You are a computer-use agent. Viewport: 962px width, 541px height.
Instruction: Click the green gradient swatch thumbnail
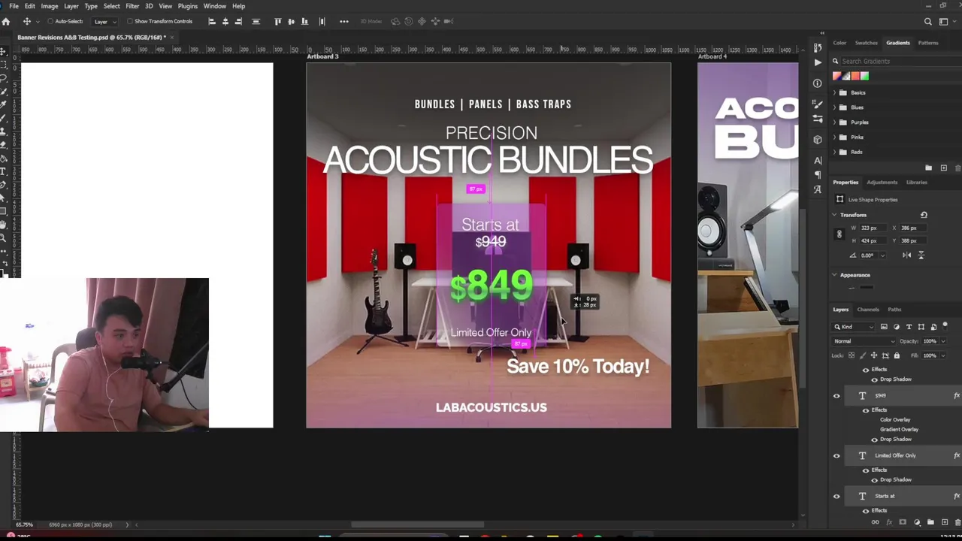(x=864, y=76)
